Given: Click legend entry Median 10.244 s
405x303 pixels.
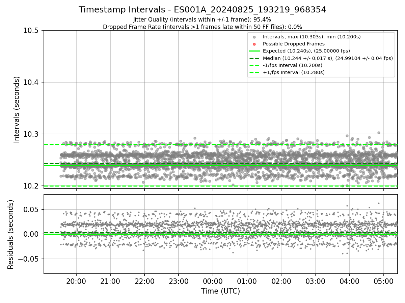Looking at the screenshot, I should [x=328, y=58].
